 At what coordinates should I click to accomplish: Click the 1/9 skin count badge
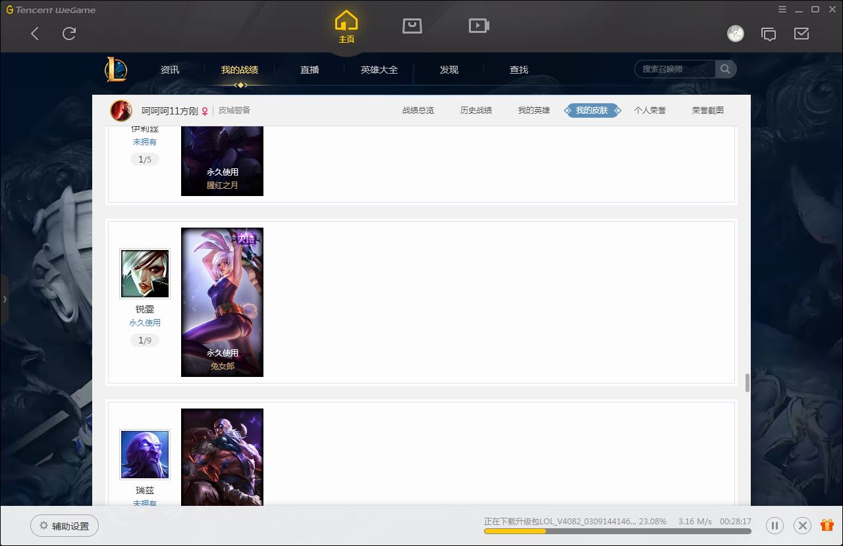(x=145, y=340)
